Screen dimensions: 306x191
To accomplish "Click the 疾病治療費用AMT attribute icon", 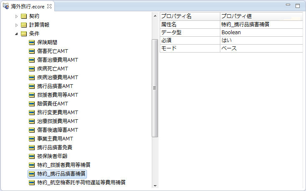I will [x=32, y=77].
